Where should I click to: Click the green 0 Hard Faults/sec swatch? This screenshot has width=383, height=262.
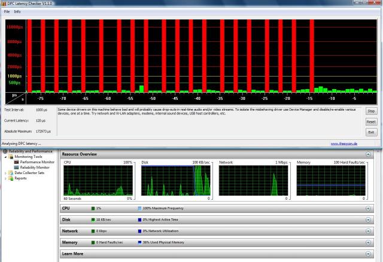pyautogui.click(x=93, y=242)
